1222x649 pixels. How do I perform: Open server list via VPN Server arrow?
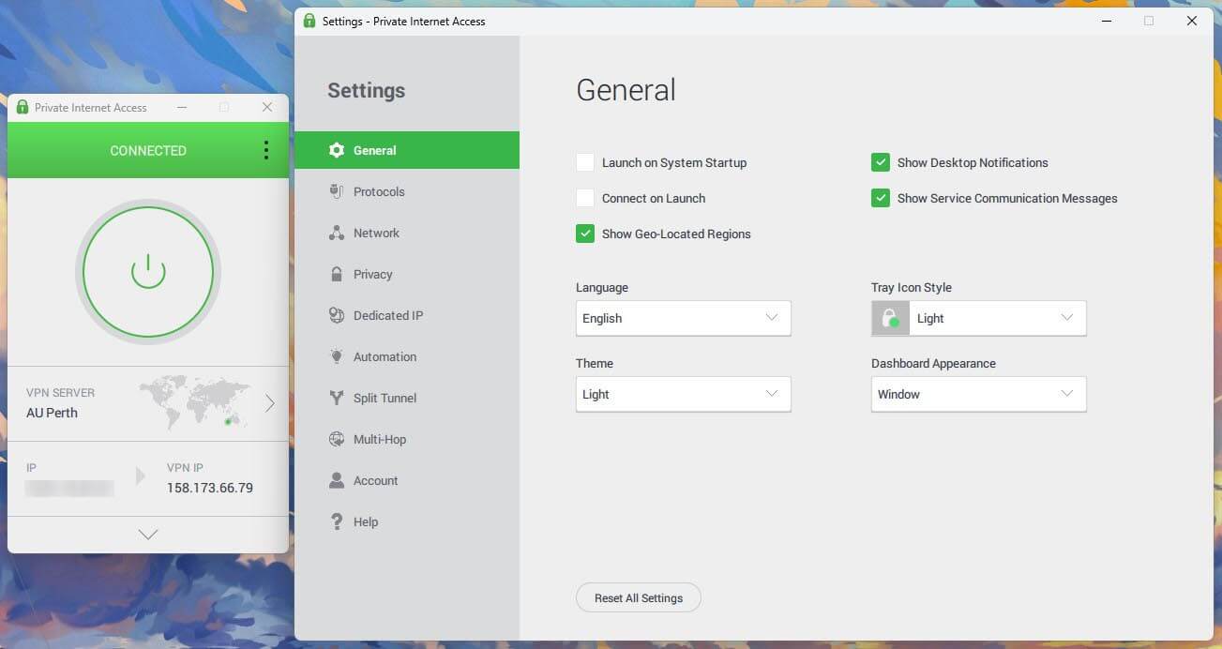270,403
